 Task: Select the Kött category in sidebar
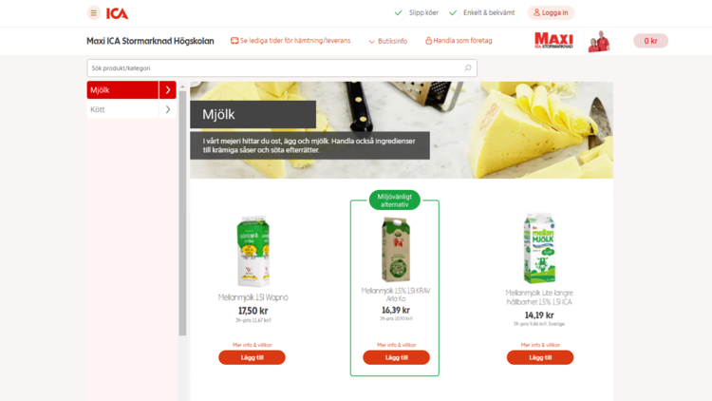click(x=122, y=109)
